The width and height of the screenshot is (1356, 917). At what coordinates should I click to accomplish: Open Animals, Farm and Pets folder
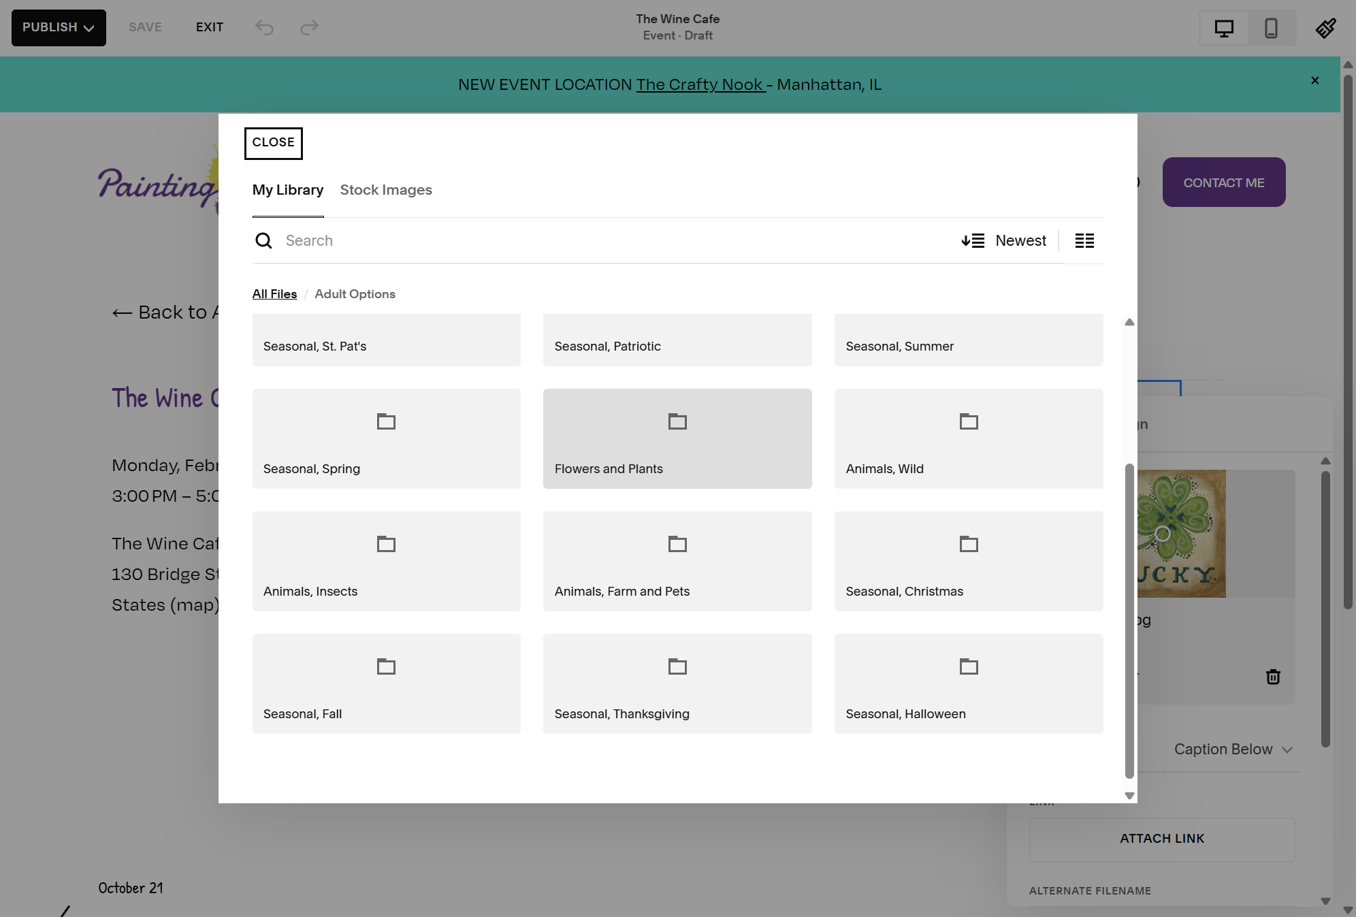coord(677,561)
